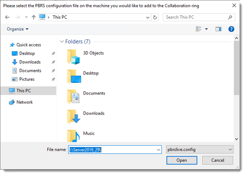Select the Desktop folder icon in Folders
Image resolution: width=245 pixels, height=175 pixels.
74,77
